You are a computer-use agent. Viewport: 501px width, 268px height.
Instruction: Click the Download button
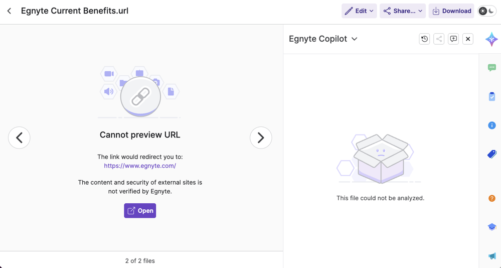coord(451,11)
